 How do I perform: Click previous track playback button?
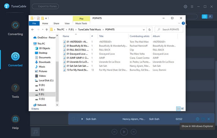click(x=114, y=132)
